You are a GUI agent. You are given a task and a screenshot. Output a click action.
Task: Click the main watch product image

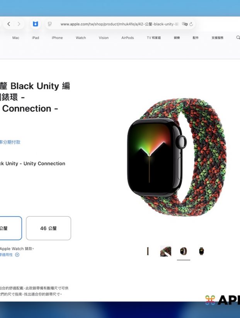[x=176, y=159]
